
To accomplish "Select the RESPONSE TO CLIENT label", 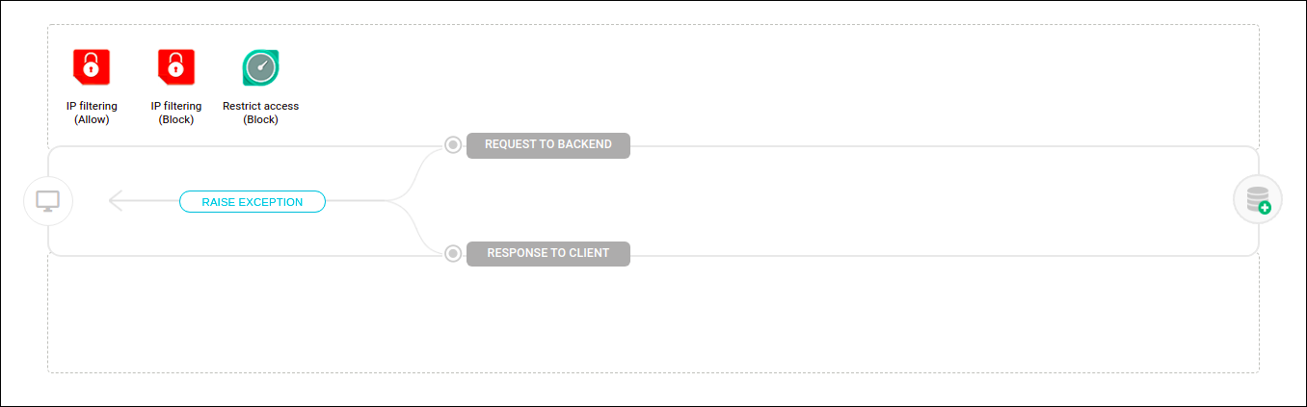I will pos(547,254).
